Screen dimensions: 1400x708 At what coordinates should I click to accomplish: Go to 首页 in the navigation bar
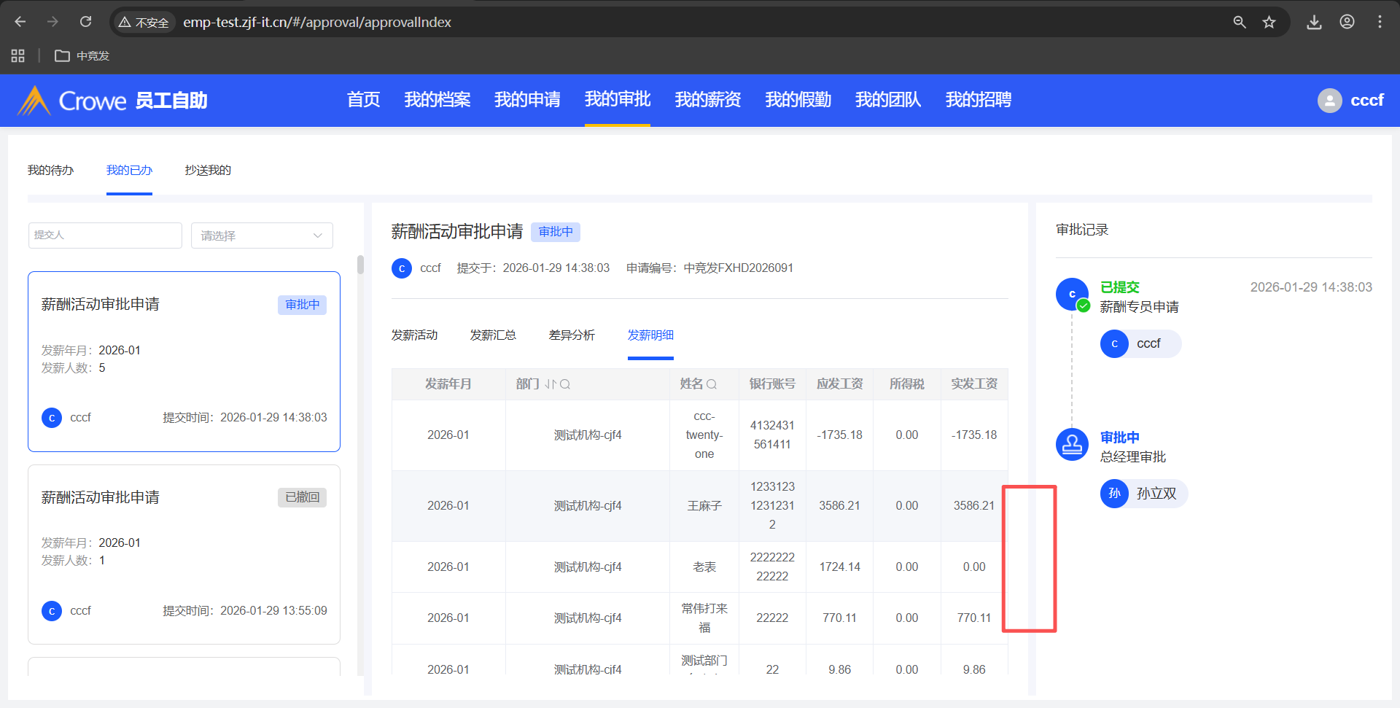363,100
